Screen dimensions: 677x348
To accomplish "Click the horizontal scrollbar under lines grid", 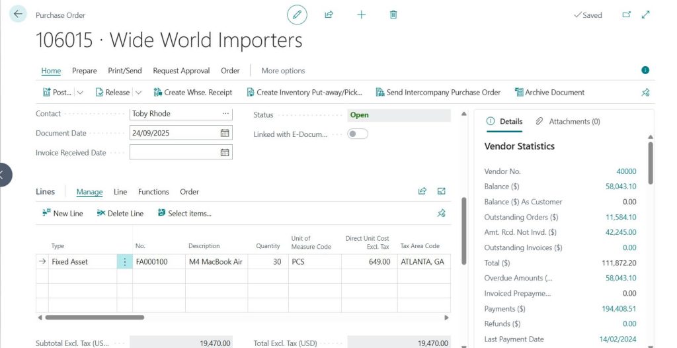I will 95,318.
